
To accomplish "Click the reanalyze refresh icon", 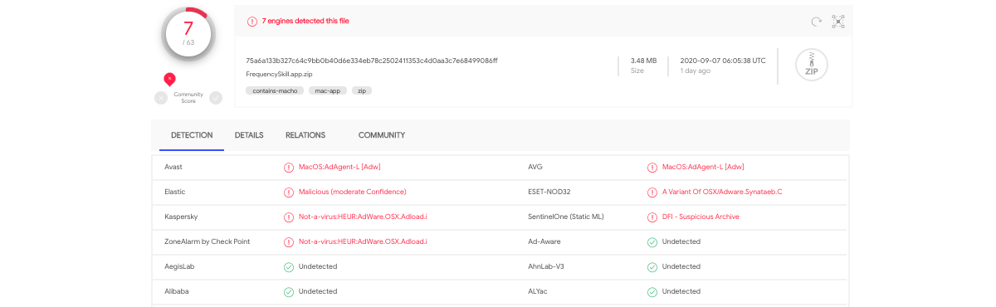I will point(816,22).
